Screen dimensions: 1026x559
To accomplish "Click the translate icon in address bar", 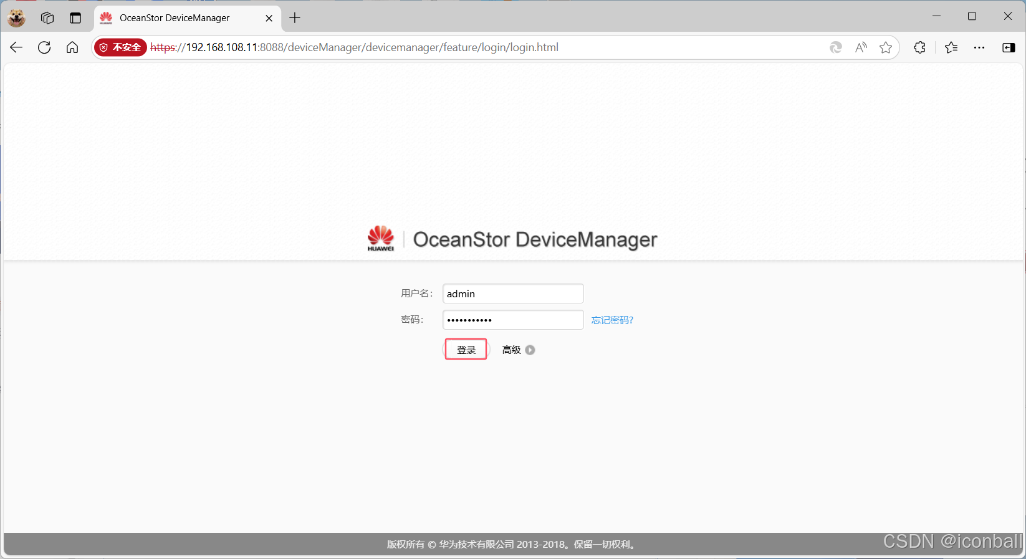I will [836, 47].
